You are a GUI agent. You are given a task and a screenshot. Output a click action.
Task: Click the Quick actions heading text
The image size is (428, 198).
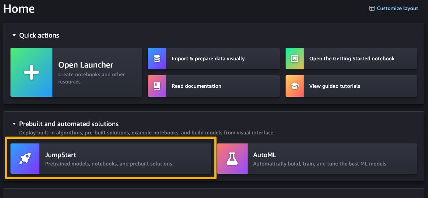39,35
